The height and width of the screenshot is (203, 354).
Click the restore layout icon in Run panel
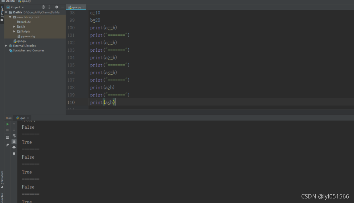8,137
